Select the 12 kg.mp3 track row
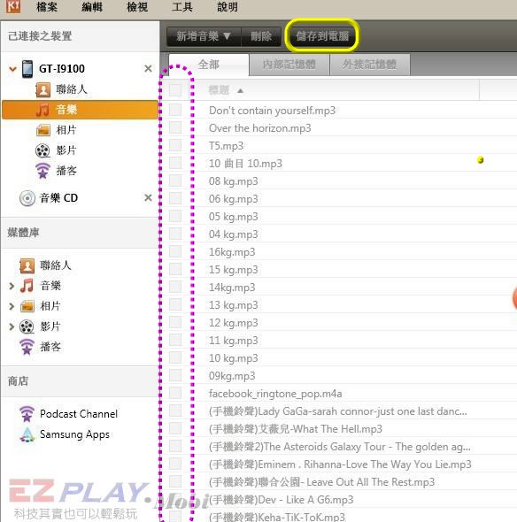517x522 pixels. coord(339,323)
